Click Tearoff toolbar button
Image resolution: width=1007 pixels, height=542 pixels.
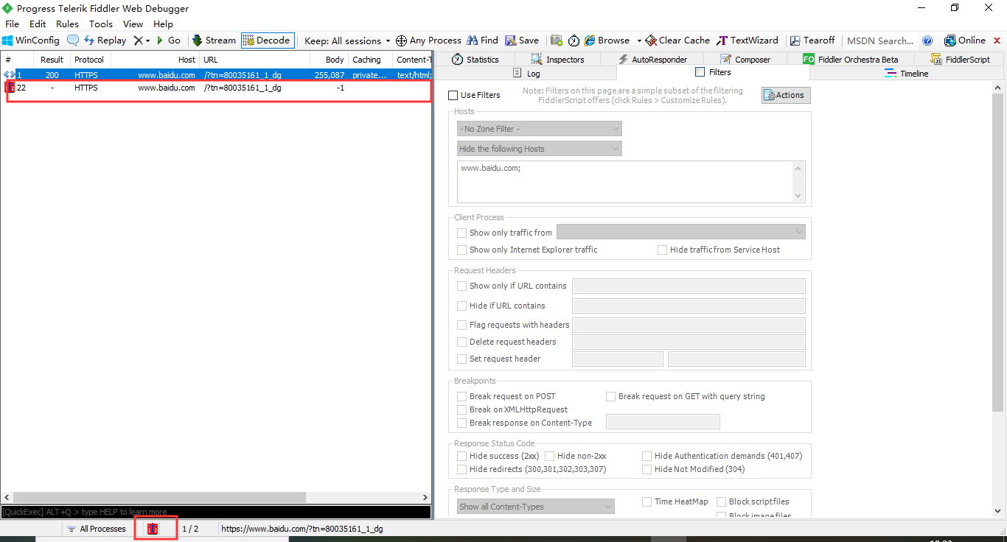pos(812,41)
